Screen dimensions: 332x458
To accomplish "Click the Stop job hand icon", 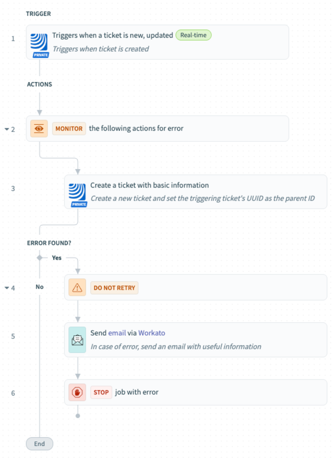I will tap(77, 392).
